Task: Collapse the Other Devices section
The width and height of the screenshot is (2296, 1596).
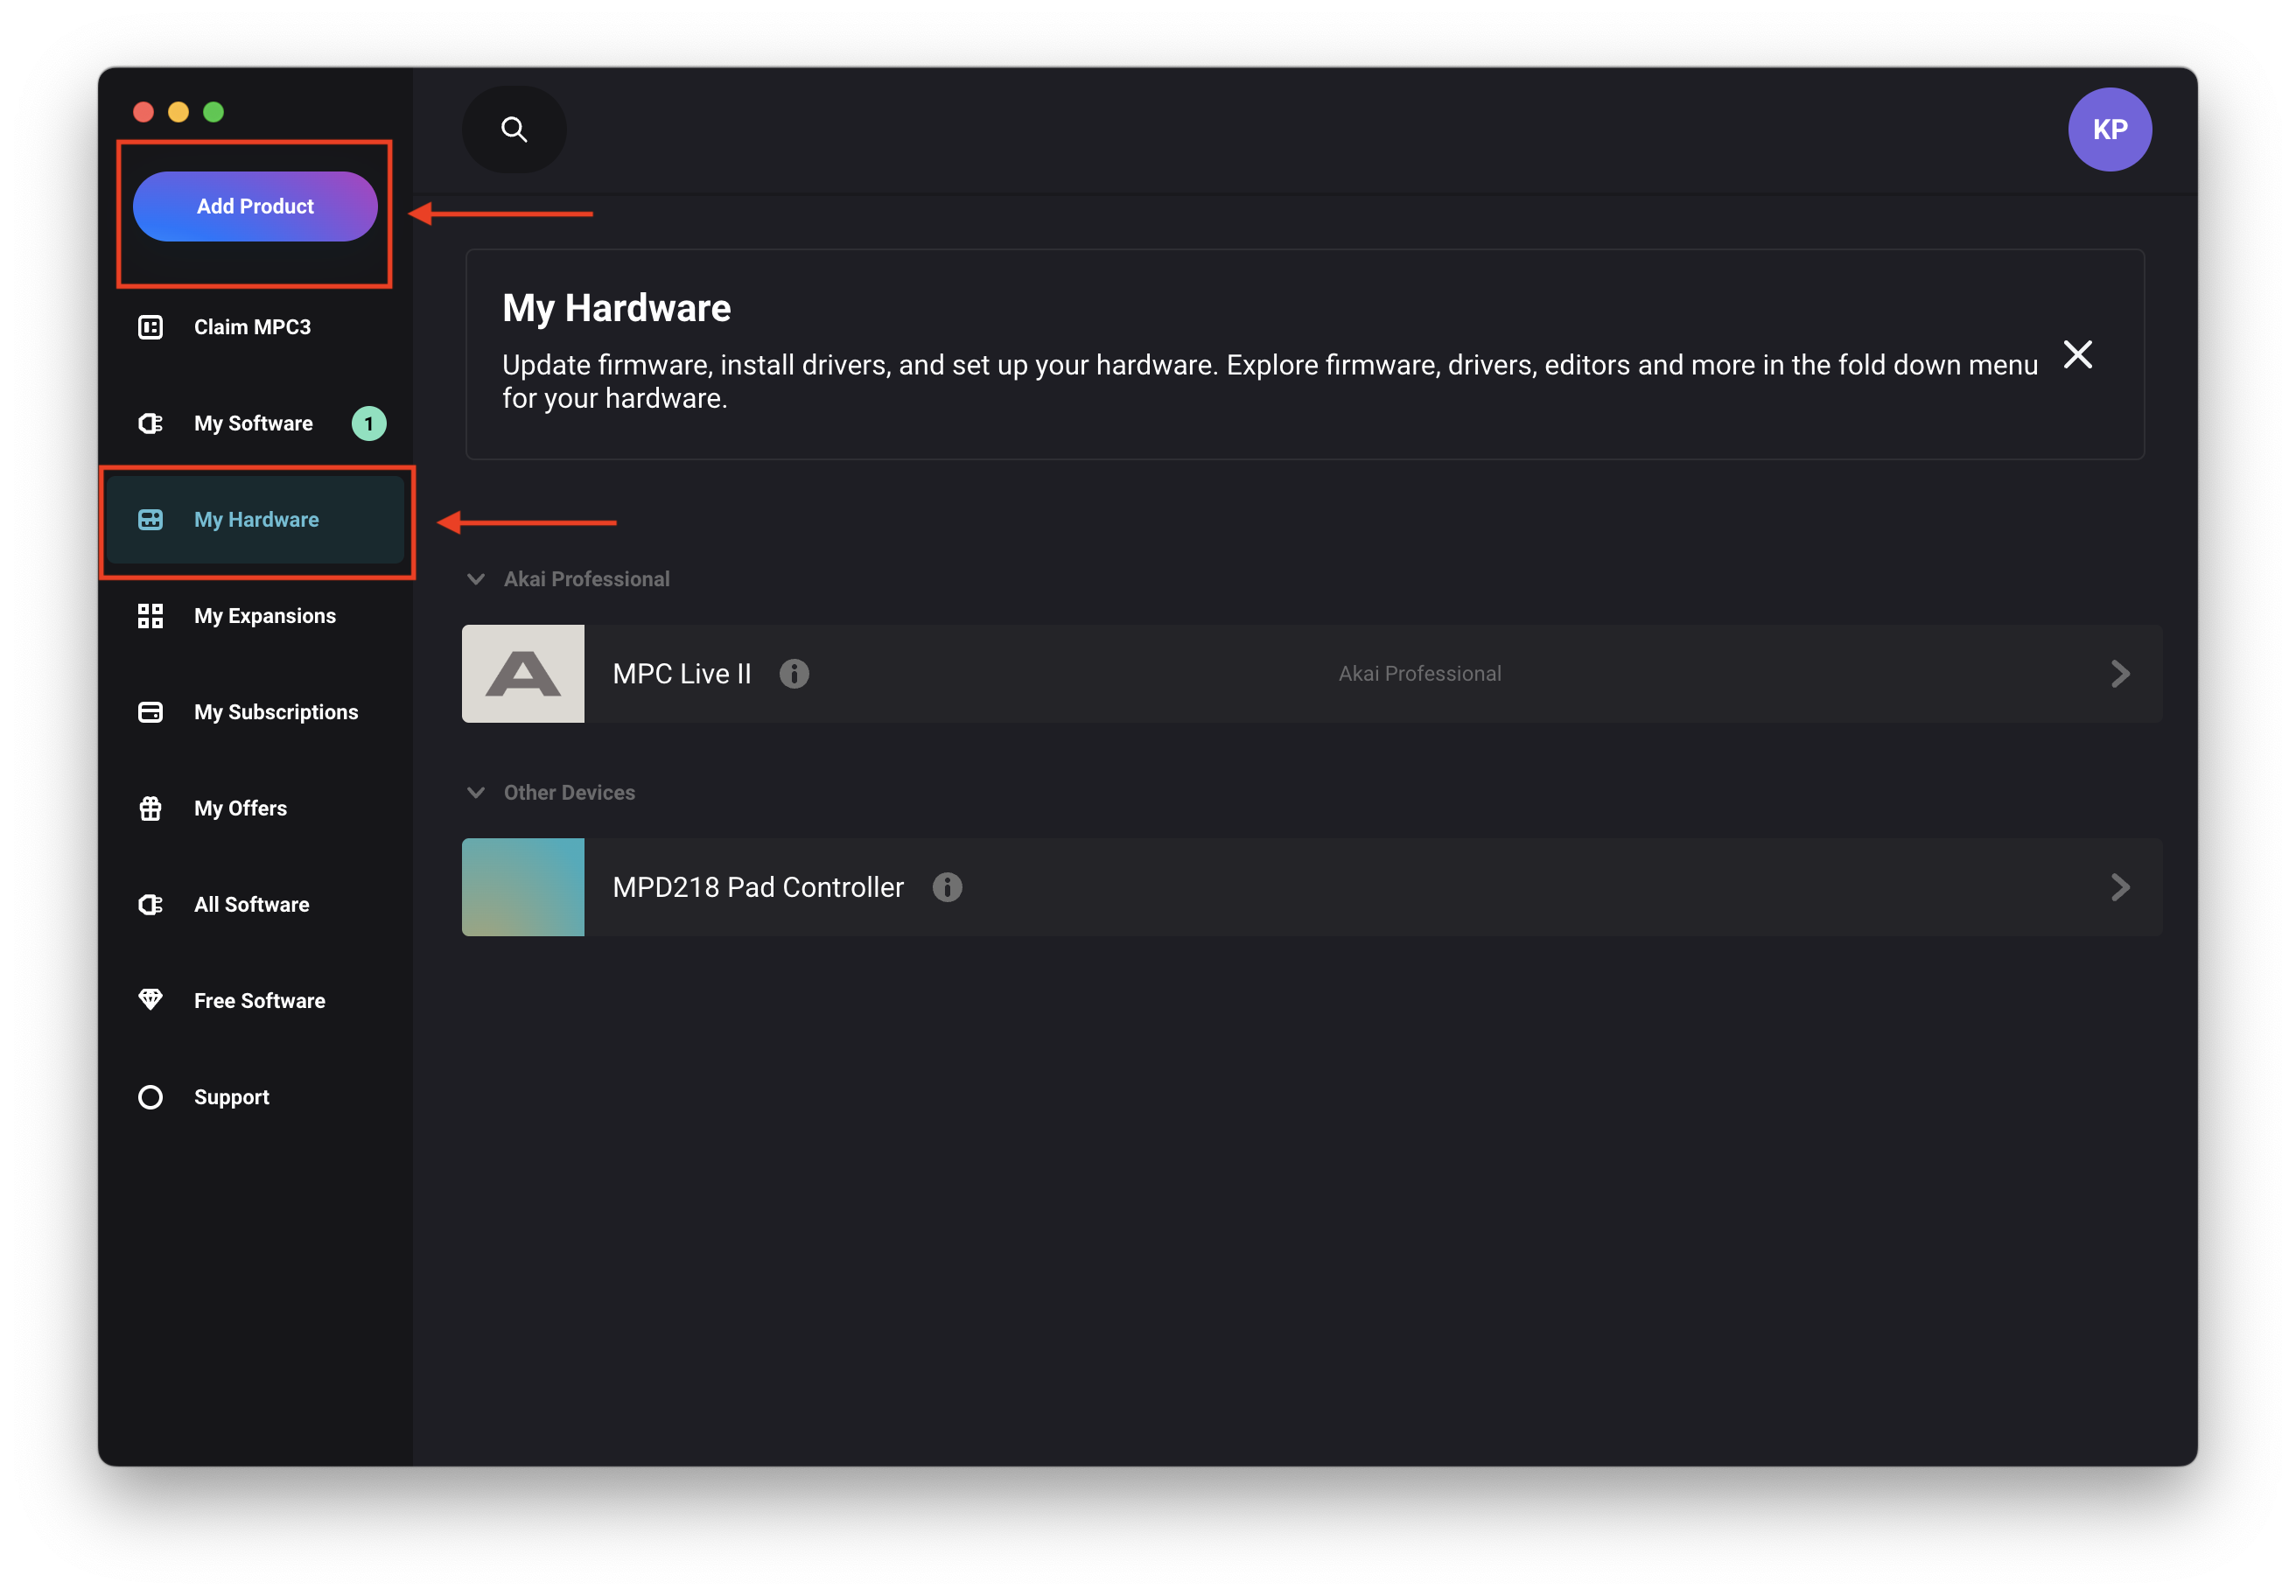Action: [x=476, y=792]
